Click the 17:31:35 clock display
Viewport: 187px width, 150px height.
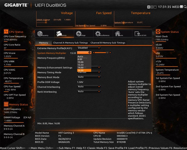[x=165, y=7]
